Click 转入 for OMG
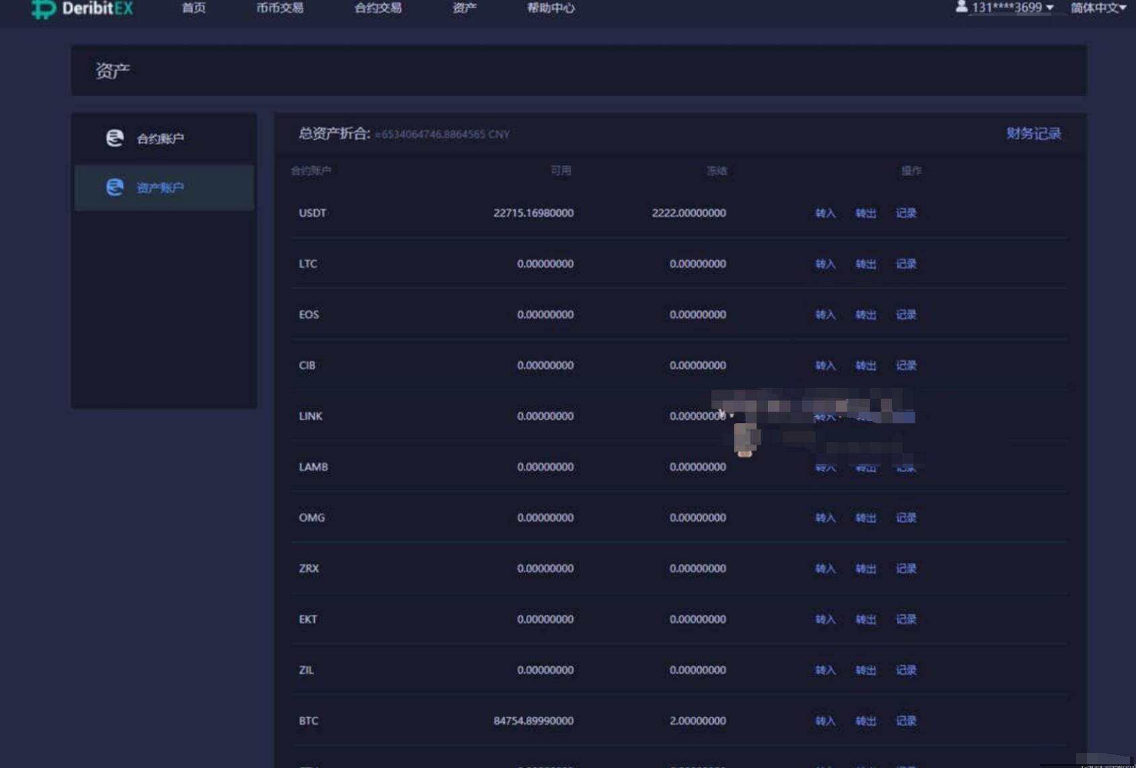Screen dimensions: 1136x768 tap(825, 518)
